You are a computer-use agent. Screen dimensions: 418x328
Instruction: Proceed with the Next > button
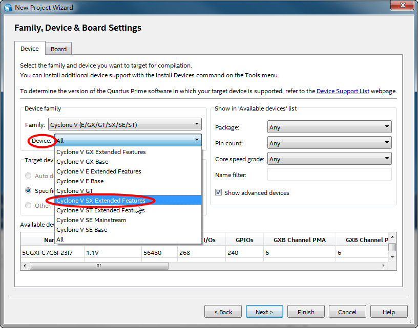[264, 312]
